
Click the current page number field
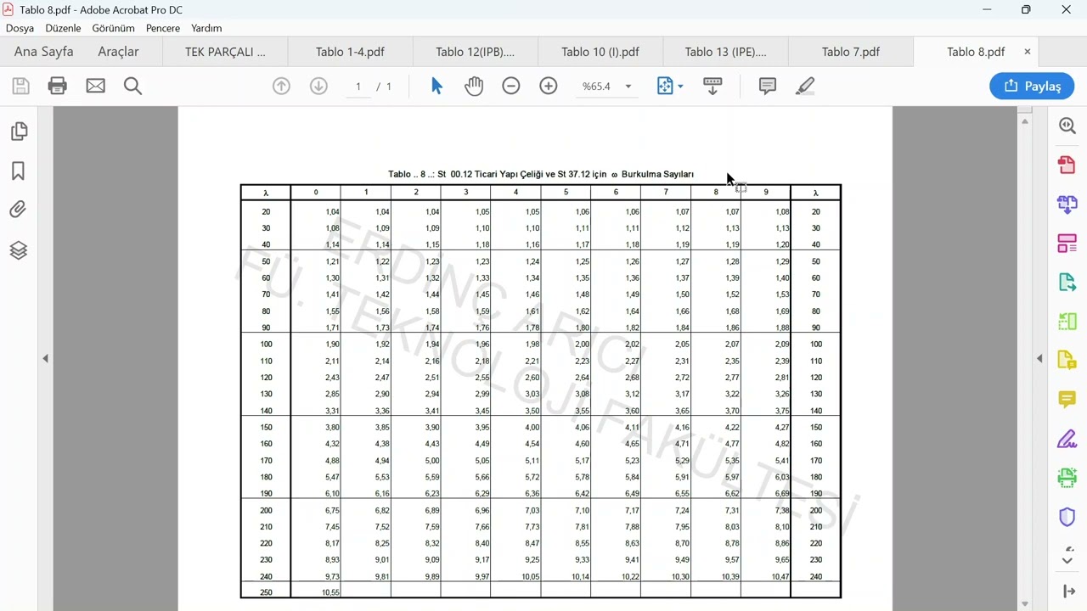coord(358,87)
